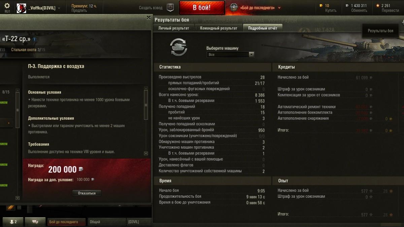Click the battle mode emblem icon
The width and height of the screenshot is (404, 227).
coord(234,7)
